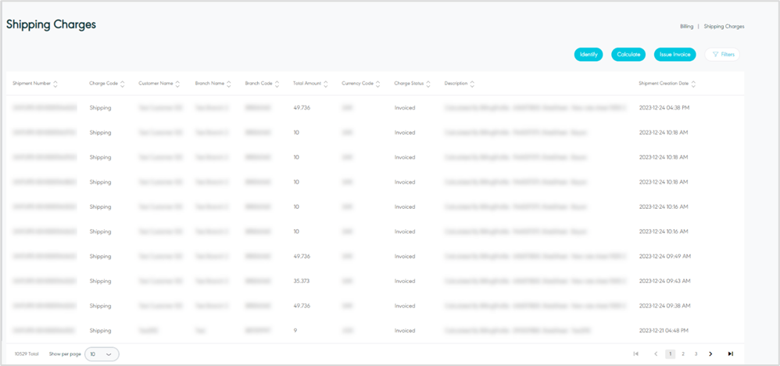The height and width of the screenshot is (366, 780).
Task: Click the Issue Invoice button
Action: tap(674, 55)
